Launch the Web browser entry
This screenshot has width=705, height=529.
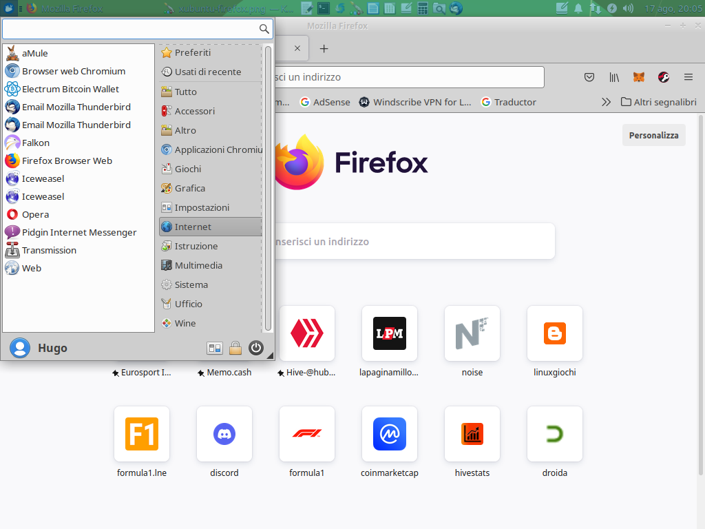coord(78,268)
